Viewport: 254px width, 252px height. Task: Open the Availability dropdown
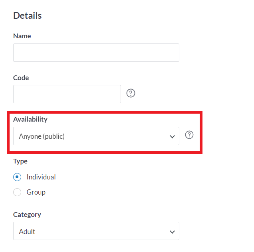(96, 136)
